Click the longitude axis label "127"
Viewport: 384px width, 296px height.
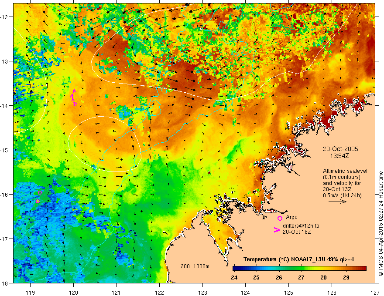pos(375,293)
